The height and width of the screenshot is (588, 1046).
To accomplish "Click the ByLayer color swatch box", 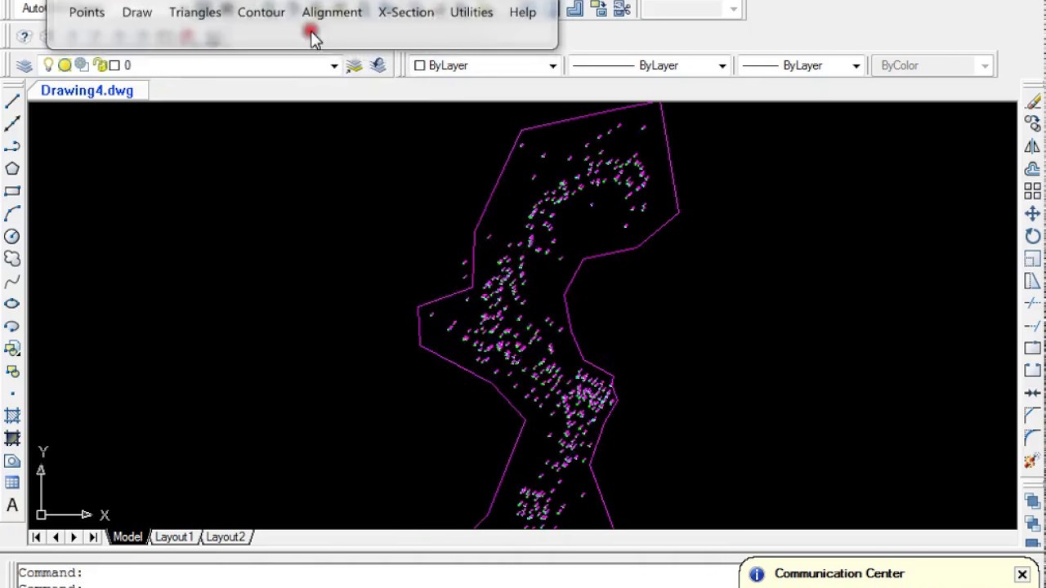I will coord(420,65).
